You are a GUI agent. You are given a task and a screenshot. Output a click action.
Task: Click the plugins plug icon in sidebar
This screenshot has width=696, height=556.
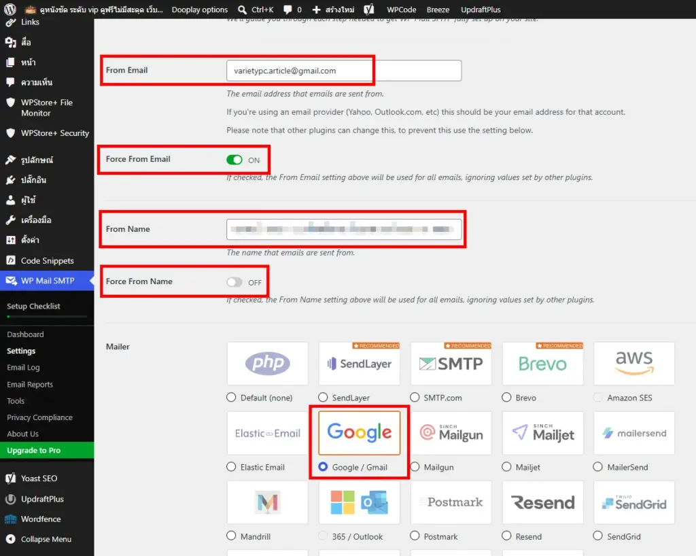coord(11,179)
